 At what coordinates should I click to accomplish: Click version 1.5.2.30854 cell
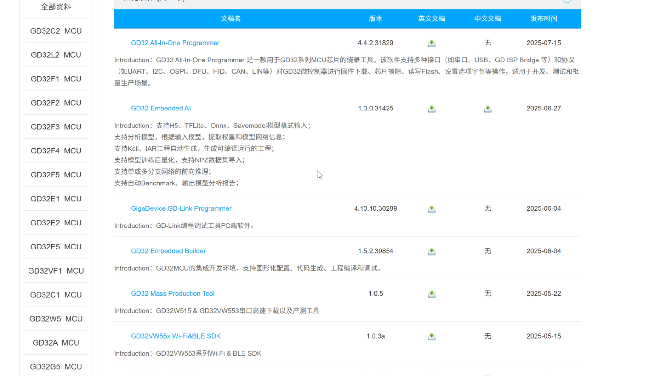click(375, 251)
